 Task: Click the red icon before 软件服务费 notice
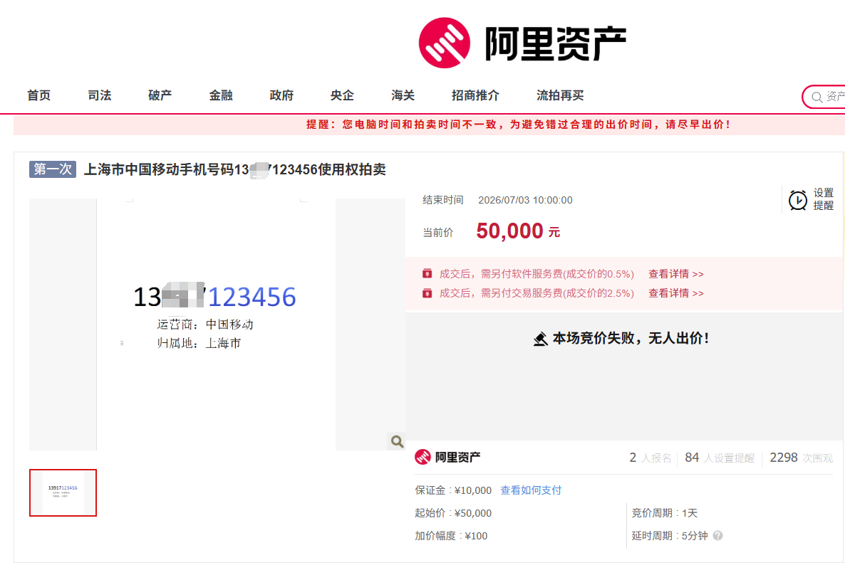tap(427, 273)
